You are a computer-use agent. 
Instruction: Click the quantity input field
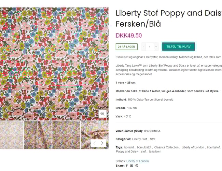click(x=150, y=47)
